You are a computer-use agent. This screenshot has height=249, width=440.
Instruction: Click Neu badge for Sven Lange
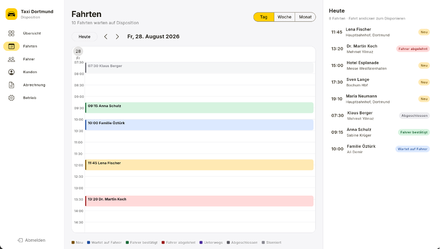pos(424,82)
